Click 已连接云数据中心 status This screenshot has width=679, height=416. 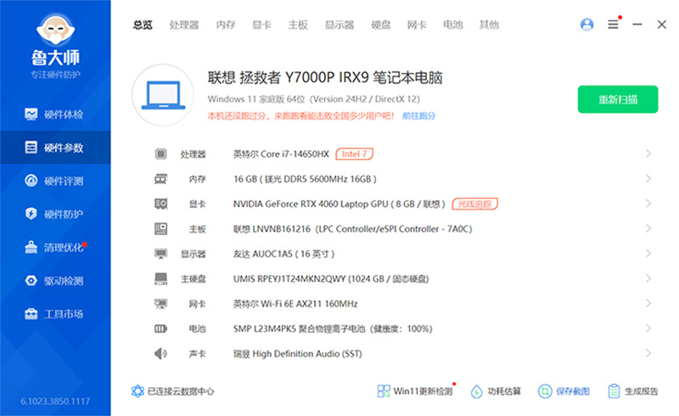[x=173, y=391]
